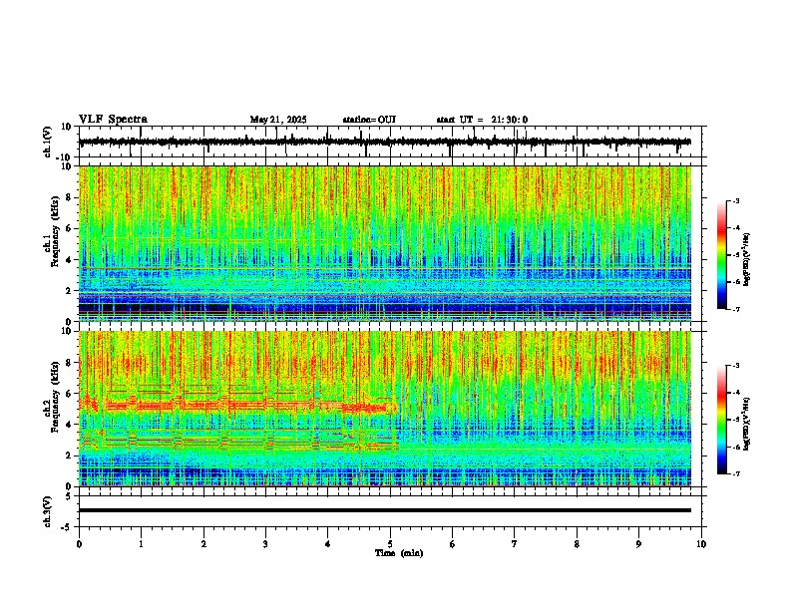Viewport: 790px width, 610px height.
Task: Click time axis tick label "1"
Action: click(x=141, y=544)
